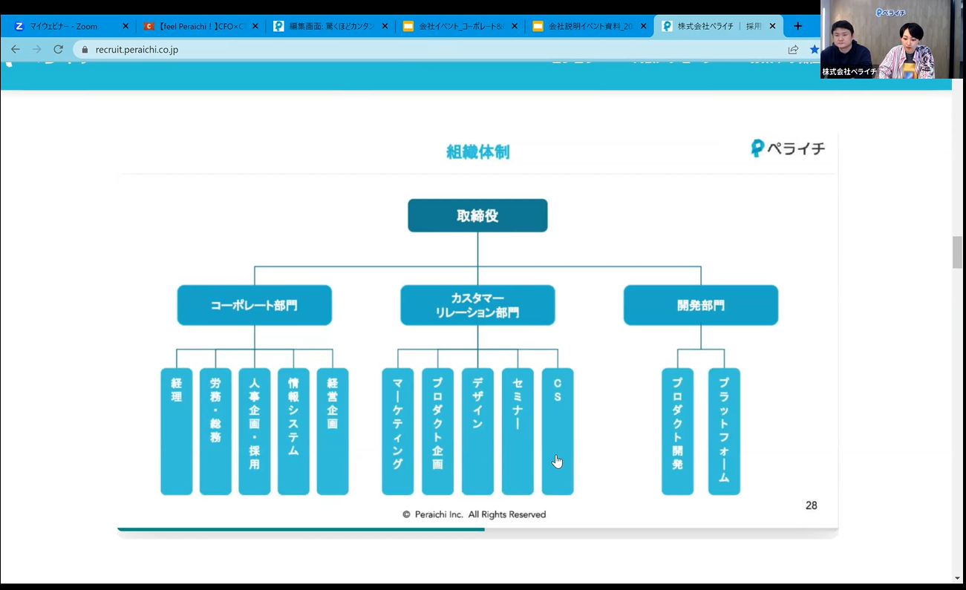Click the scrollbar down arrow
Viewport: 966px width, 590px height.
pyautogui.click(x=958, y=578)
